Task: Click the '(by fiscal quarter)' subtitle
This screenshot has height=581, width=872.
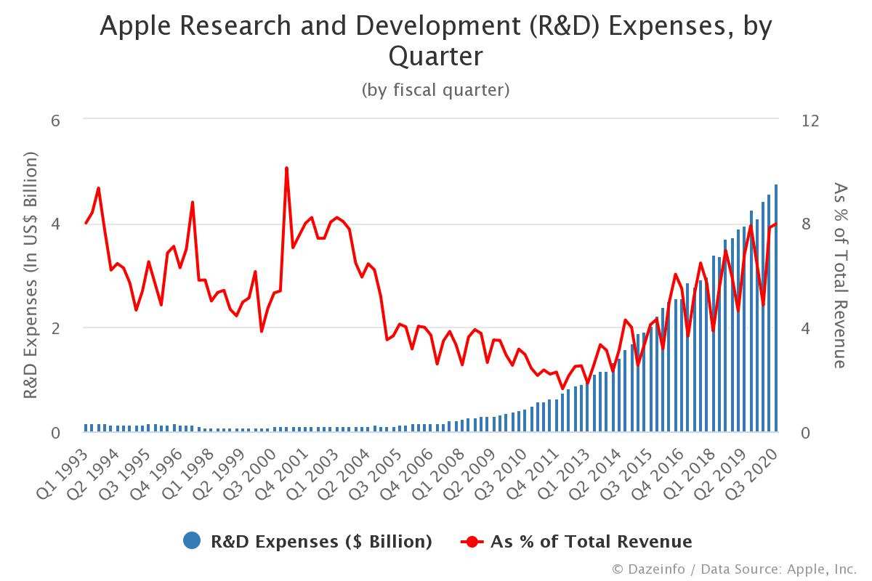Action: tap(436, 90)
